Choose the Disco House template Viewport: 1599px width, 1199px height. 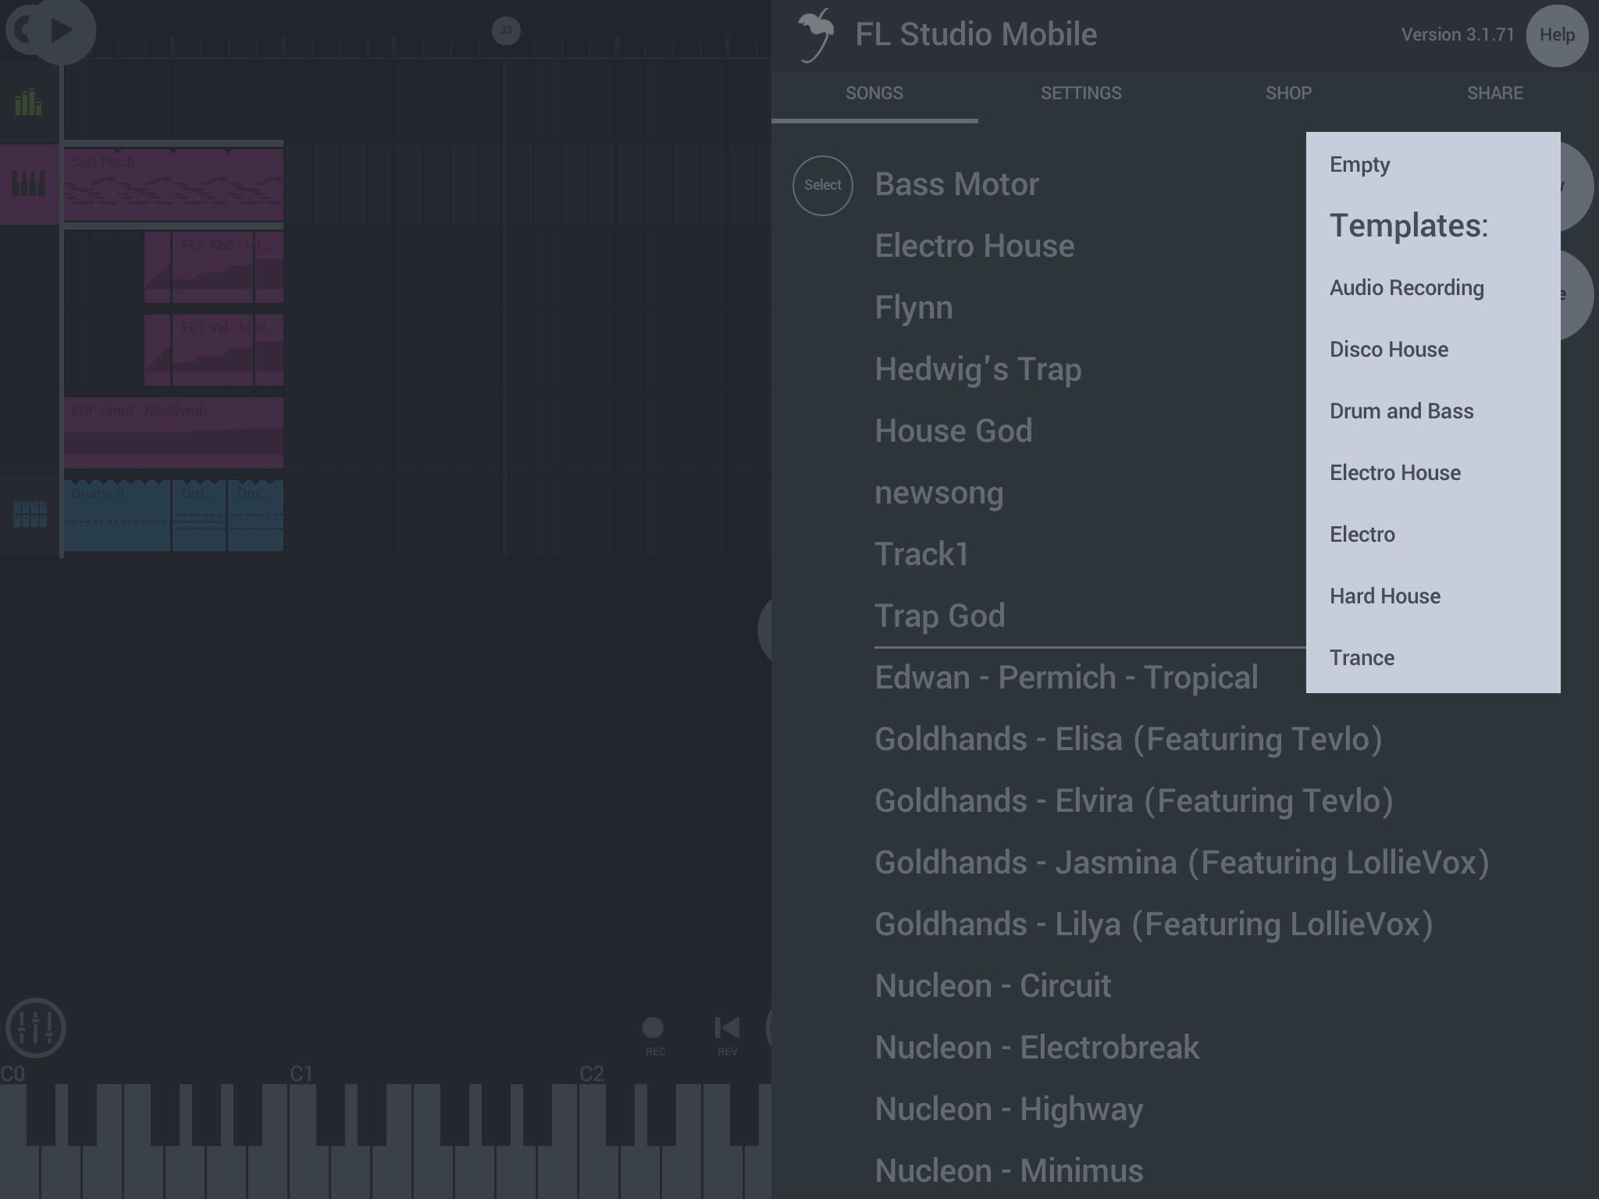[x=1433, y=350]
